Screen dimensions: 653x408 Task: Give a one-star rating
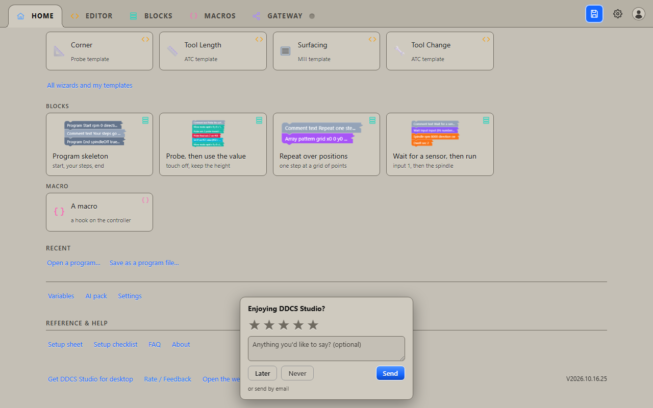pyautogui.click(x=254, y=325)
